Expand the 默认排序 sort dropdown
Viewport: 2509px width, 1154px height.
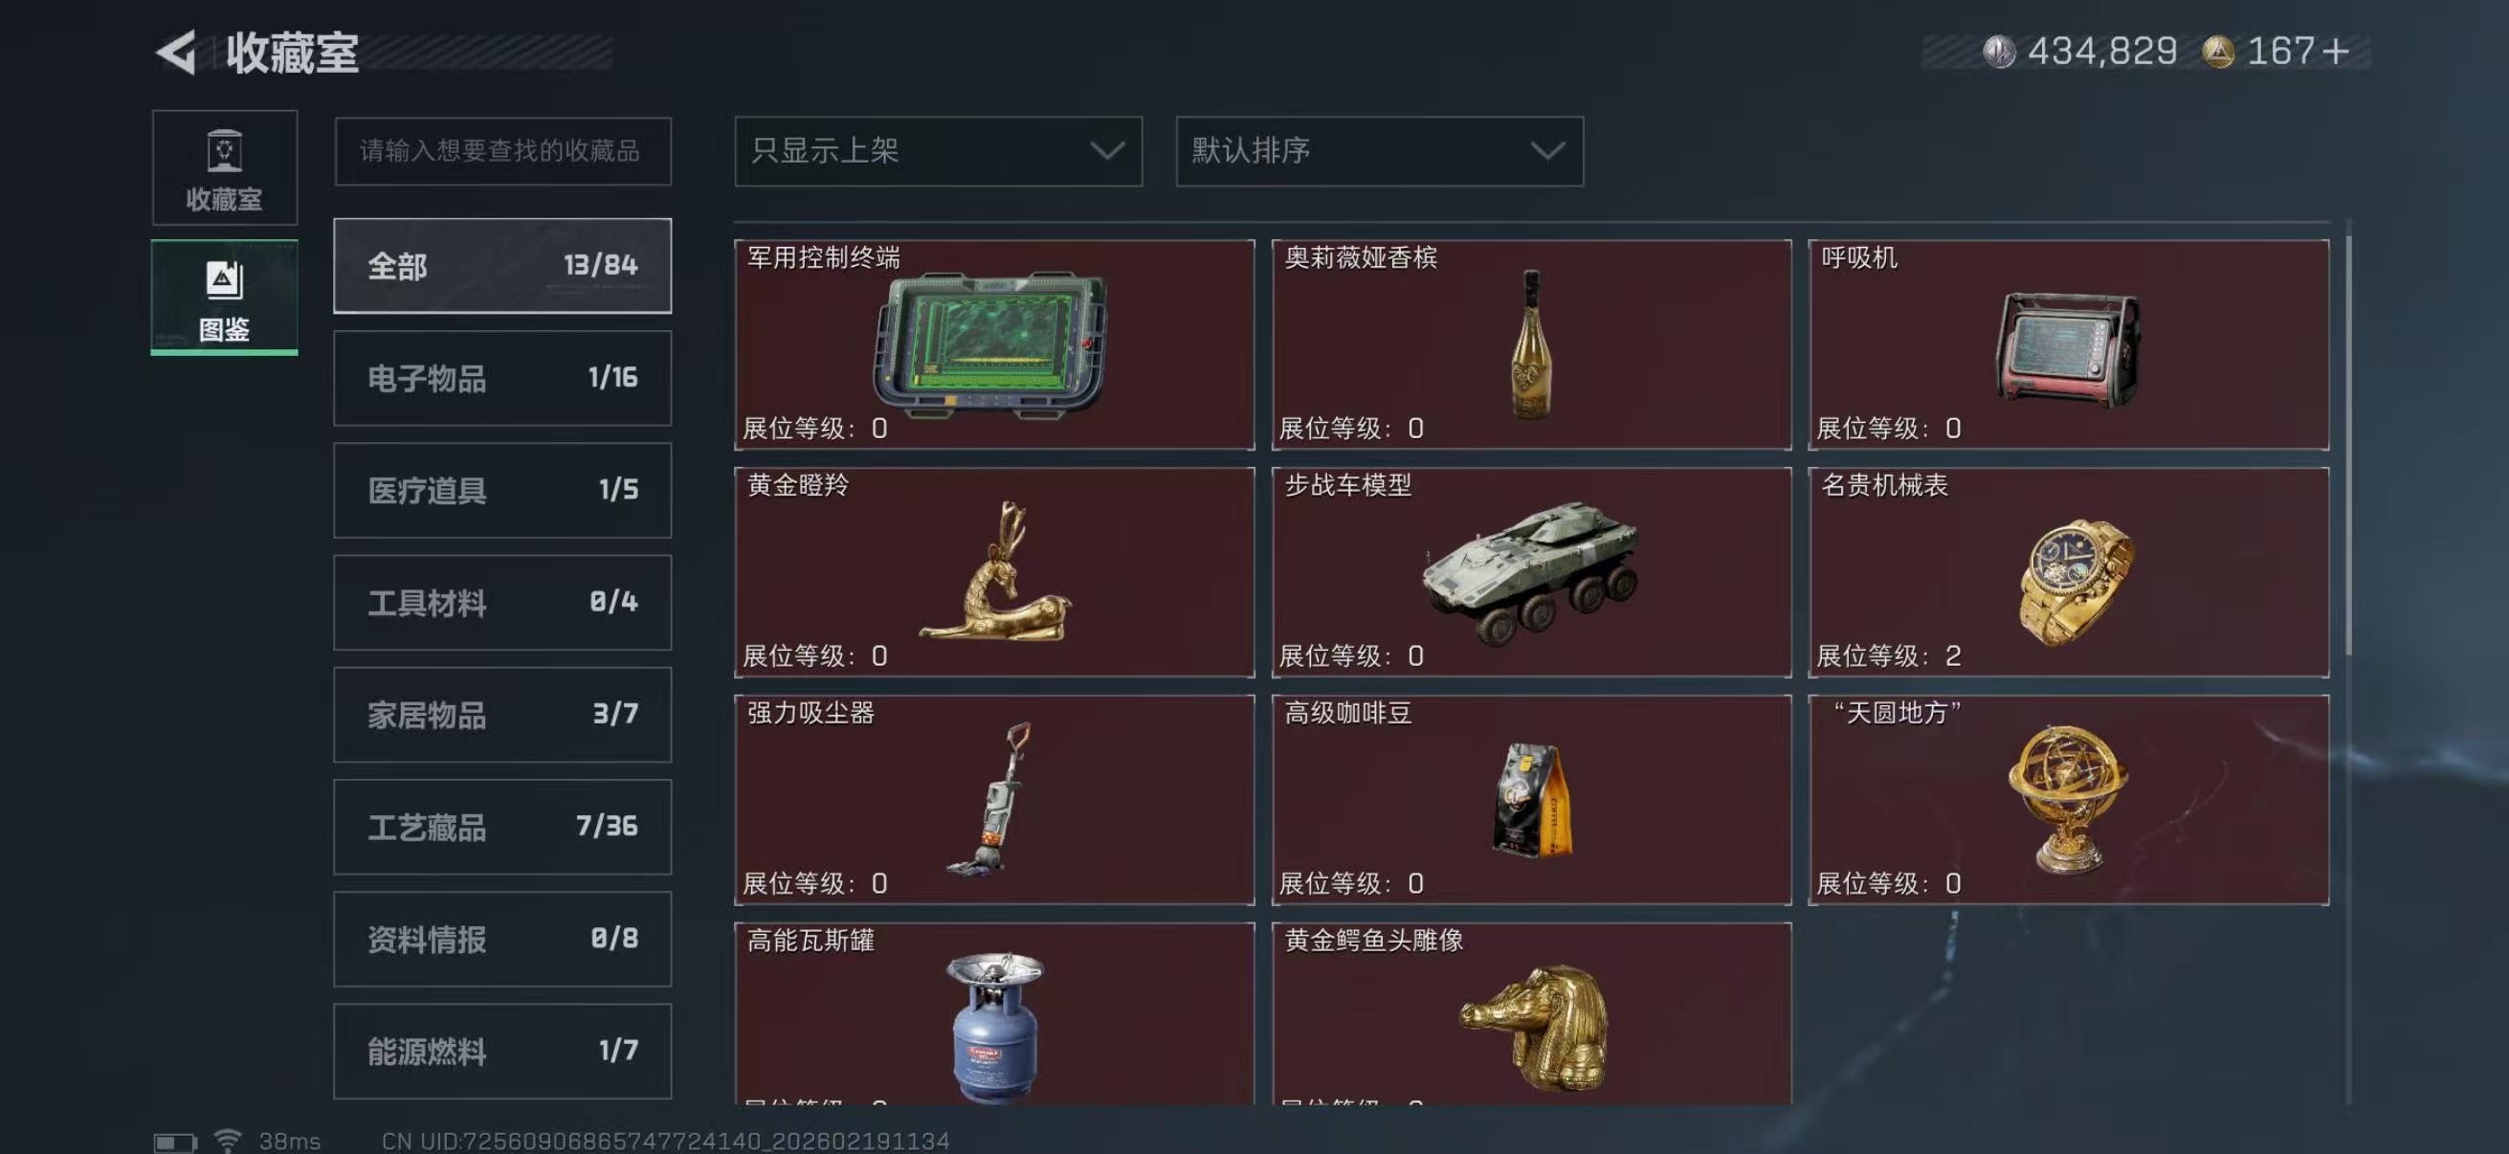1379,151
